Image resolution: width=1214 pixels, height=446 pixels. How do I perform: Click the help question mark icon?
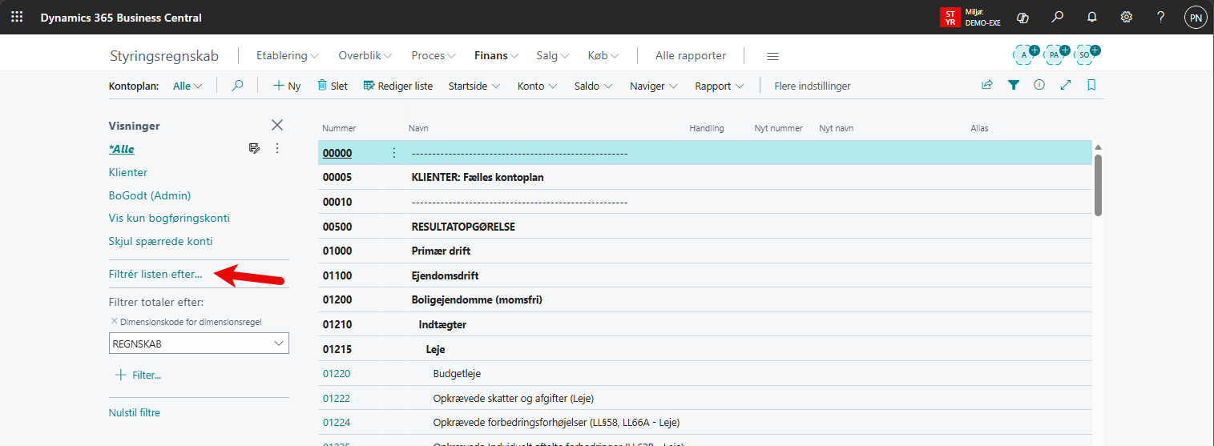coord(1160,17)
